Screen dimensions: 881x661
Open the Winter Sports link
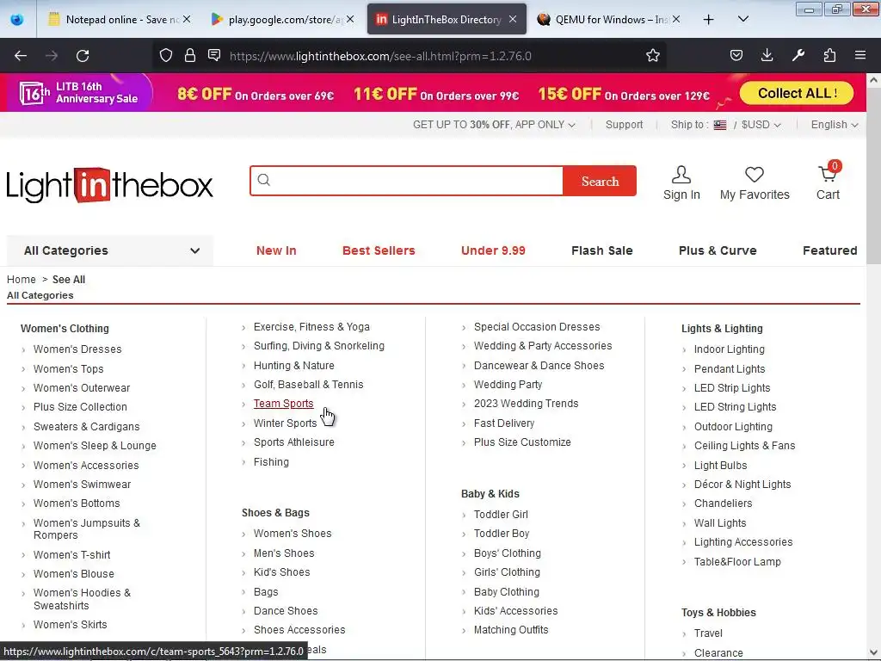tap(286, 423)
